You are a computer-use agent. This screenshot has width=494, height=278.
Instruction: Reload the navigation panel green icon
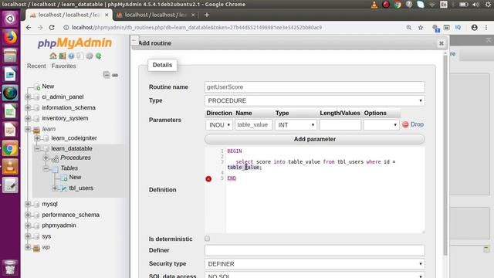click(x=99, y=56)
